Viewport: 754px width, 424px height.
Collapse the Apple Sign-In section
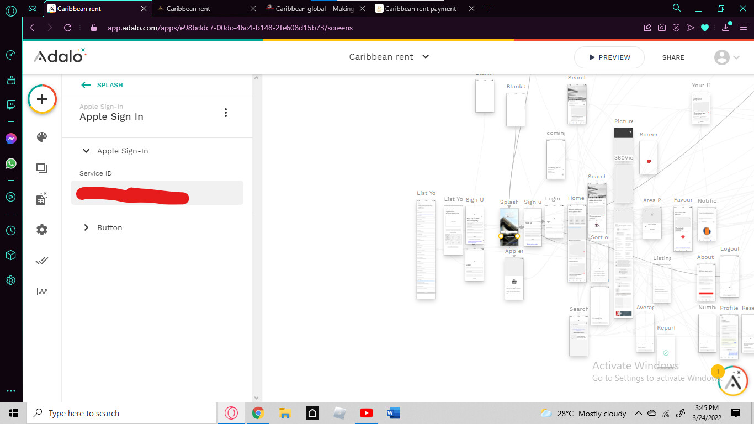point(86,151)
